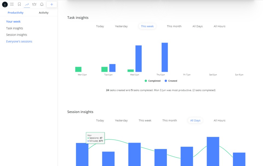Click the Tue 4 Jun axis label
Screen dimensions: 263x166
tap(108, 75)
